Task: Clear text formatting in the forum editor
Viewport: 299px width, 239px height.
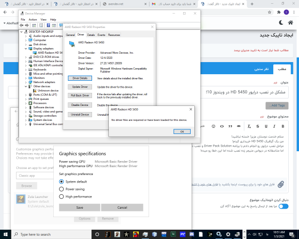Action: (249, 126)
